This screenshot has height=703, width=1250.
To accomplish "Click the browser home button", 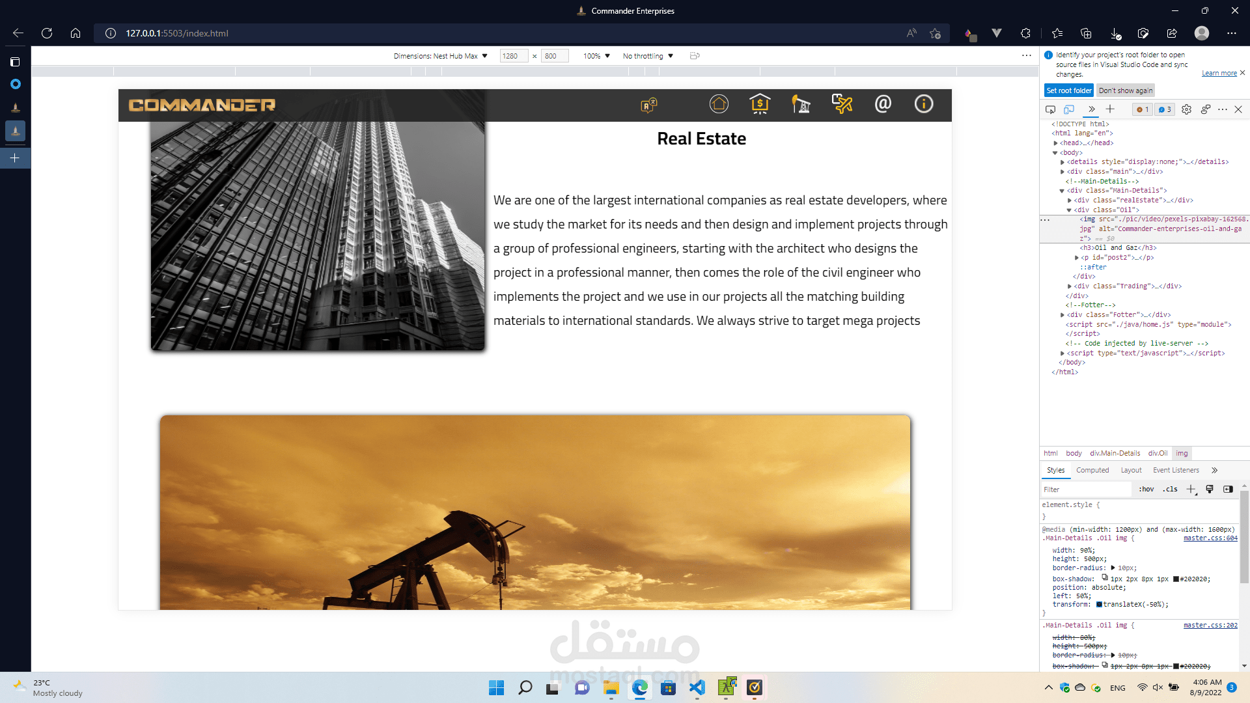I will tap(76, 33).
